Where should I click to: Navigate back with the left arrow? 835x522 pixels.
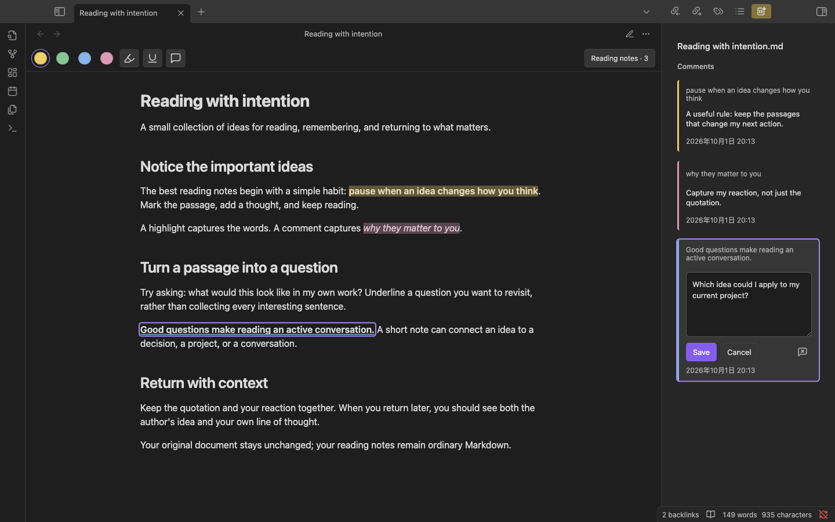click(41, 34)
